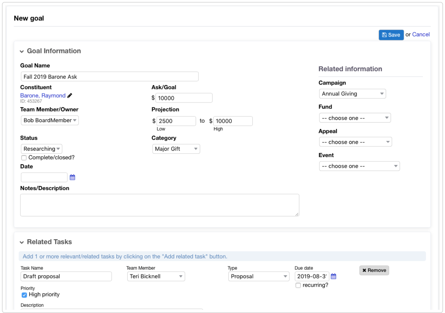Open the calendar picker for goal Date
445x313 pixels.
[x=73, y=177]
